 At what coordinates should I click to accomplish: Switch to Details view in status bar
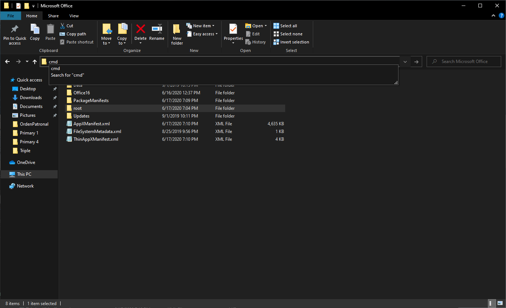(x=492, y=304)
